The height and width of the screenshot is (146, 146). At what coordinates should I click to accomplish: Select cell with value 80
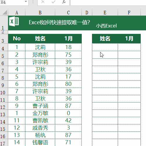pyautogui.click(x=68, y=84)
